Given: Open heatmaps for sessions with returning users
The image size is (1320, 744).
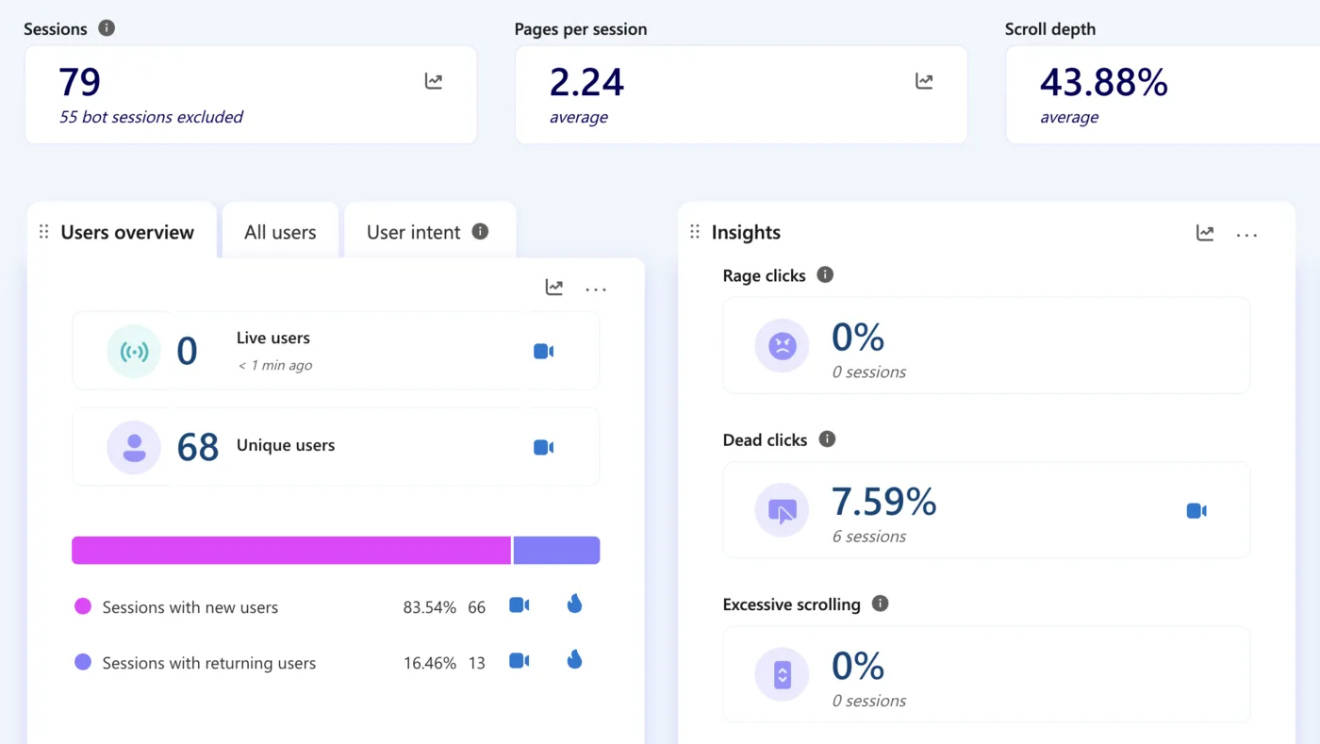Looking at the screenshot, I should (575, 660).
